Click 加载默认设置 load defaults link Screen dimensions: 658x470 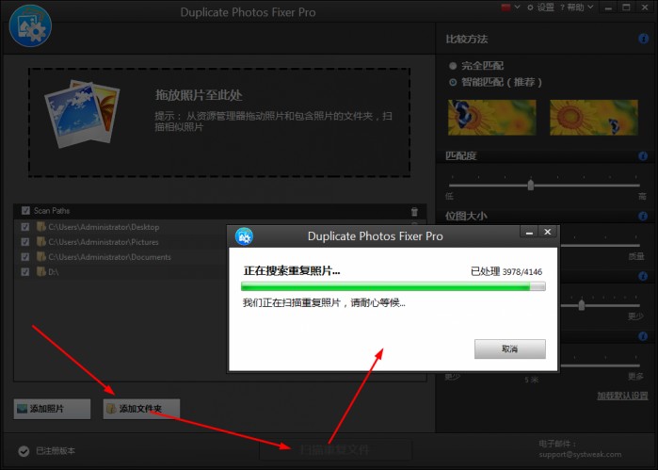622,396
